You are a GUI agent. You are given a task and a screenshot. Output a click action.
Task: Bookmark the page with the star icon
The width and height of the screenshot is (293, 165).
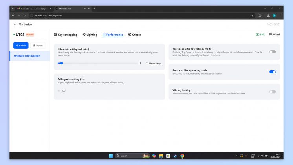click(252, 16)
